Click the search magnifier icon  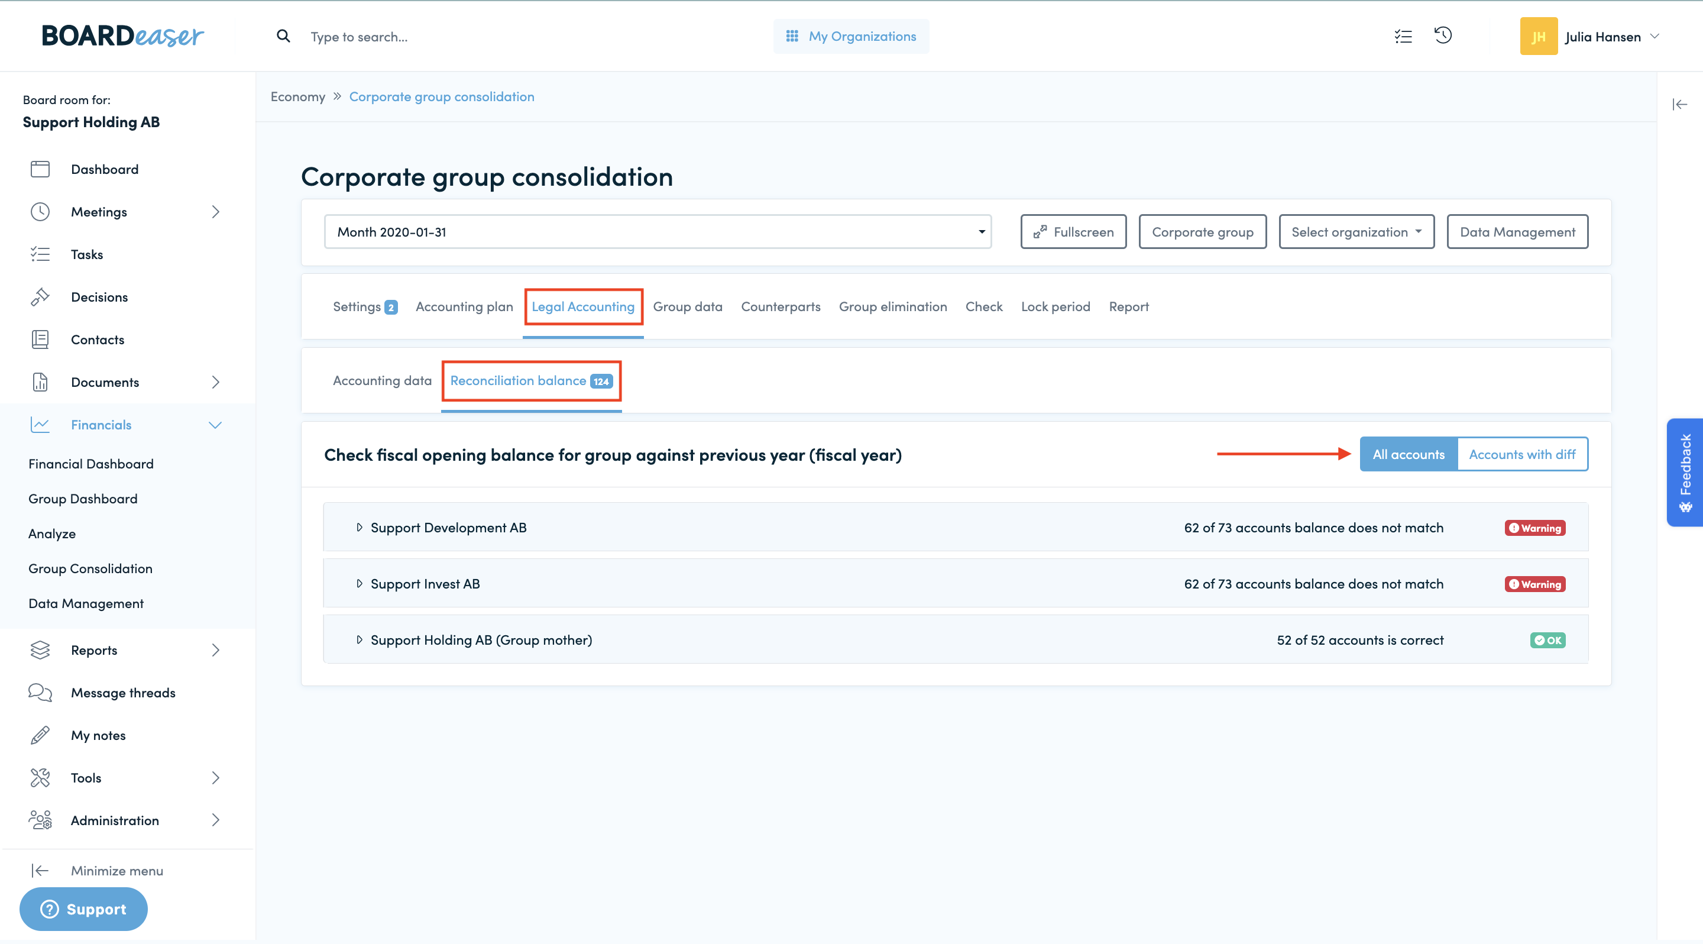pyautogui.click(x=283, y=35)
